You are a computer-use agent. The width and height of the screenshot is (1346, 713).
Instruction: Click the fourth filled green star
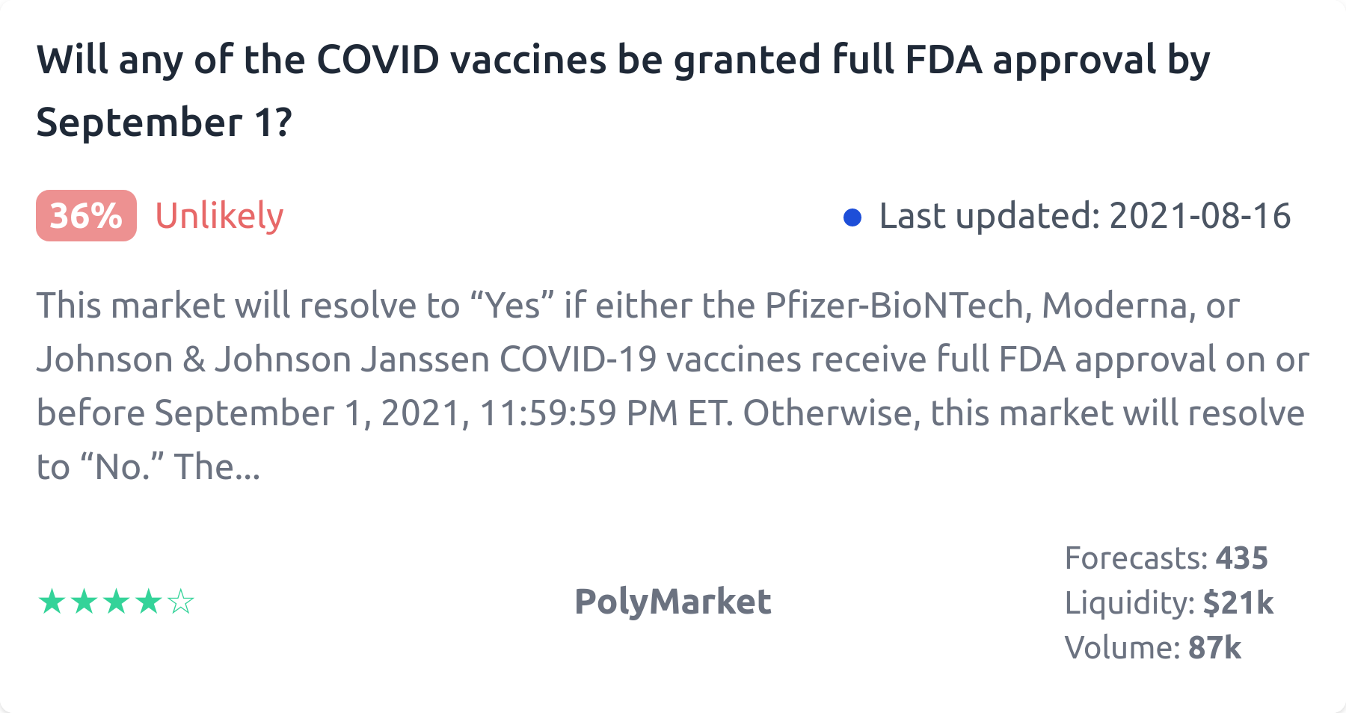pyautogui.click(x=149, y=602)
